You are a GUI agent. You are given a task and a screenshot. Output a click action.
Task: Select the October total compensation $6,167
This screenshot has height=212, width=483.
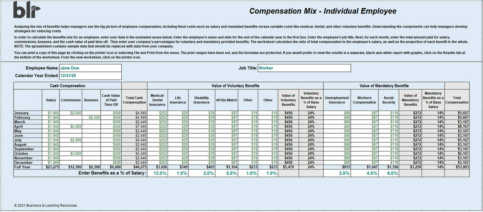(457, 153)
